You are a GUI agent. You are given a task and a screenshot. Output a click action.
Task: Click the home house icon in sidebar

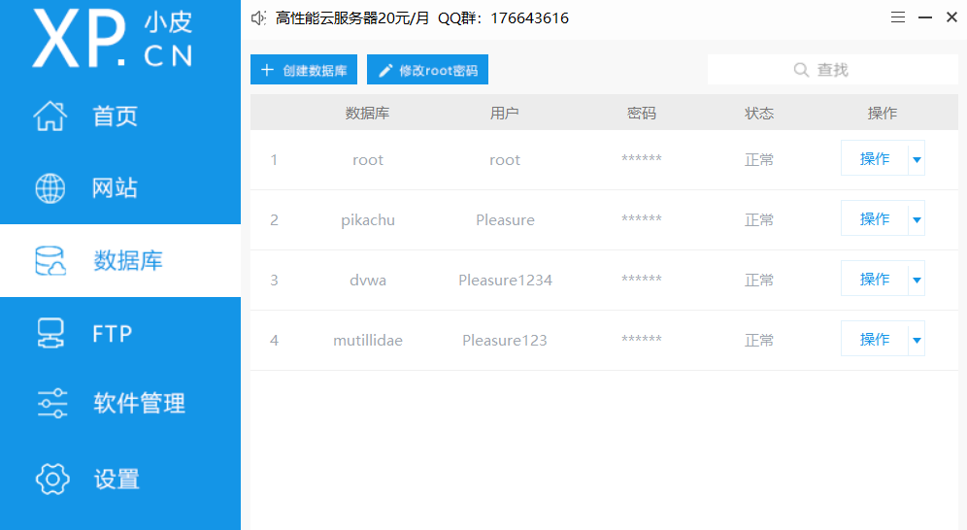(50, 116)
